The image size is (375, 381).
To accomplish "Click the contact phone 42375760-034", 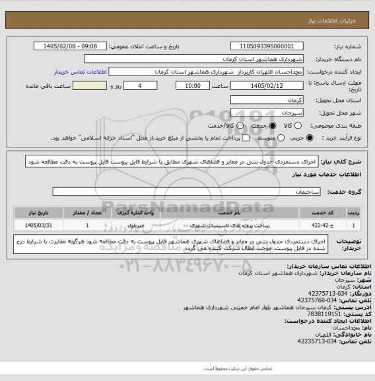I will (317, 300).
